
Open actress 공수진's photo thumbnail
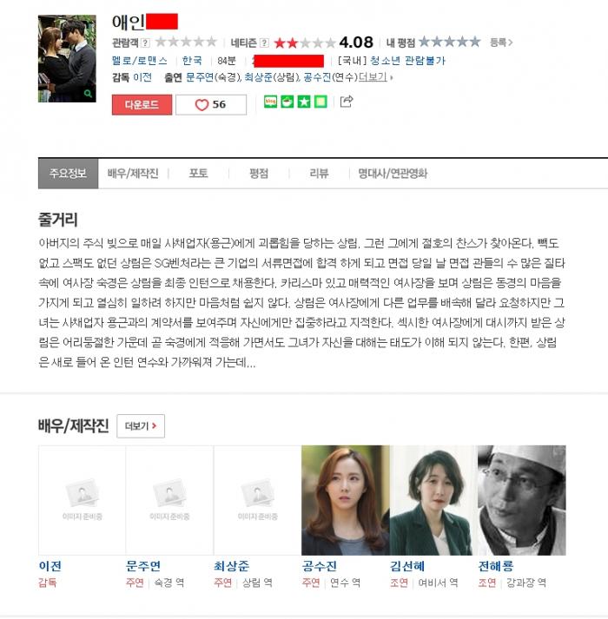tap(346, 500)
